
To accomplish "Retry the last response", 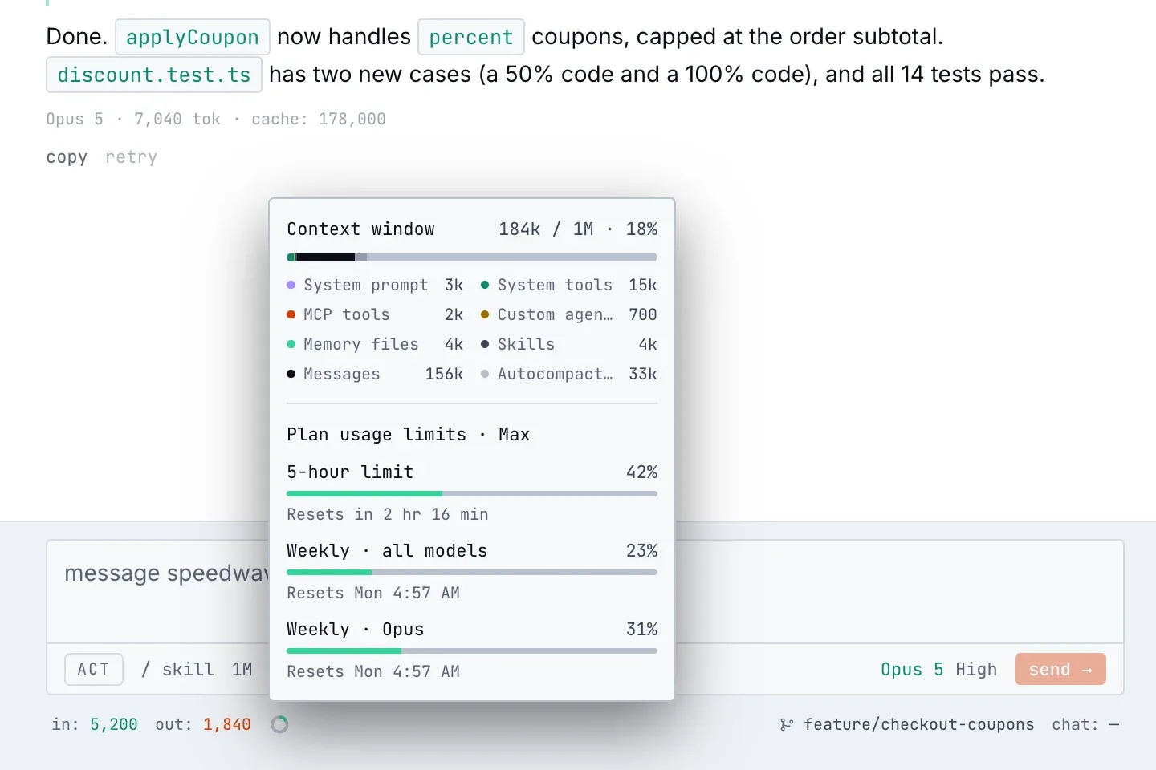I will [131, 157].
